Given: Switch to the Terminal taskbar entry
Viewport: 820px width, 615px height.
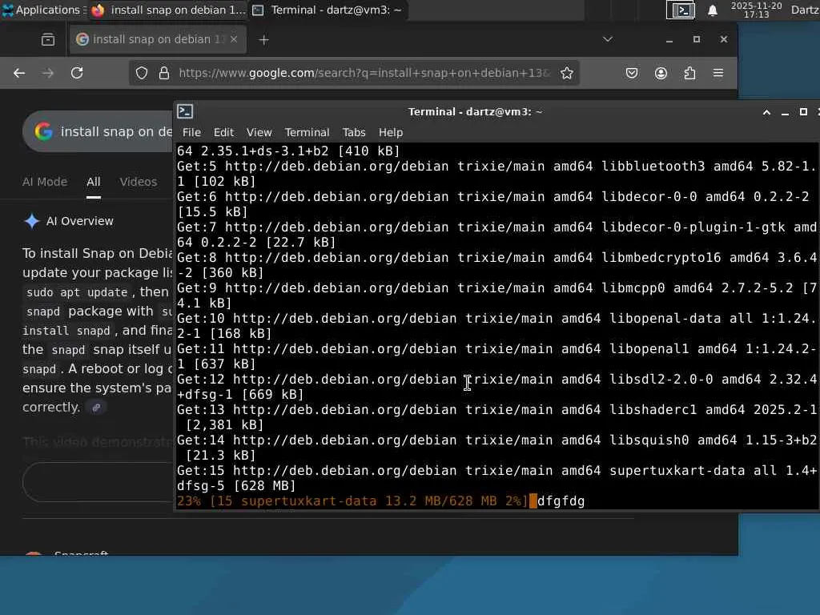Looking at the screenshot, I should tap(328, 10).
